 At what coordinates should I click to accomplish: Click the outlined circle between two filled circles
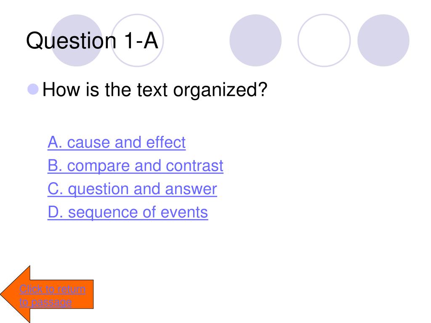point(324,40)
